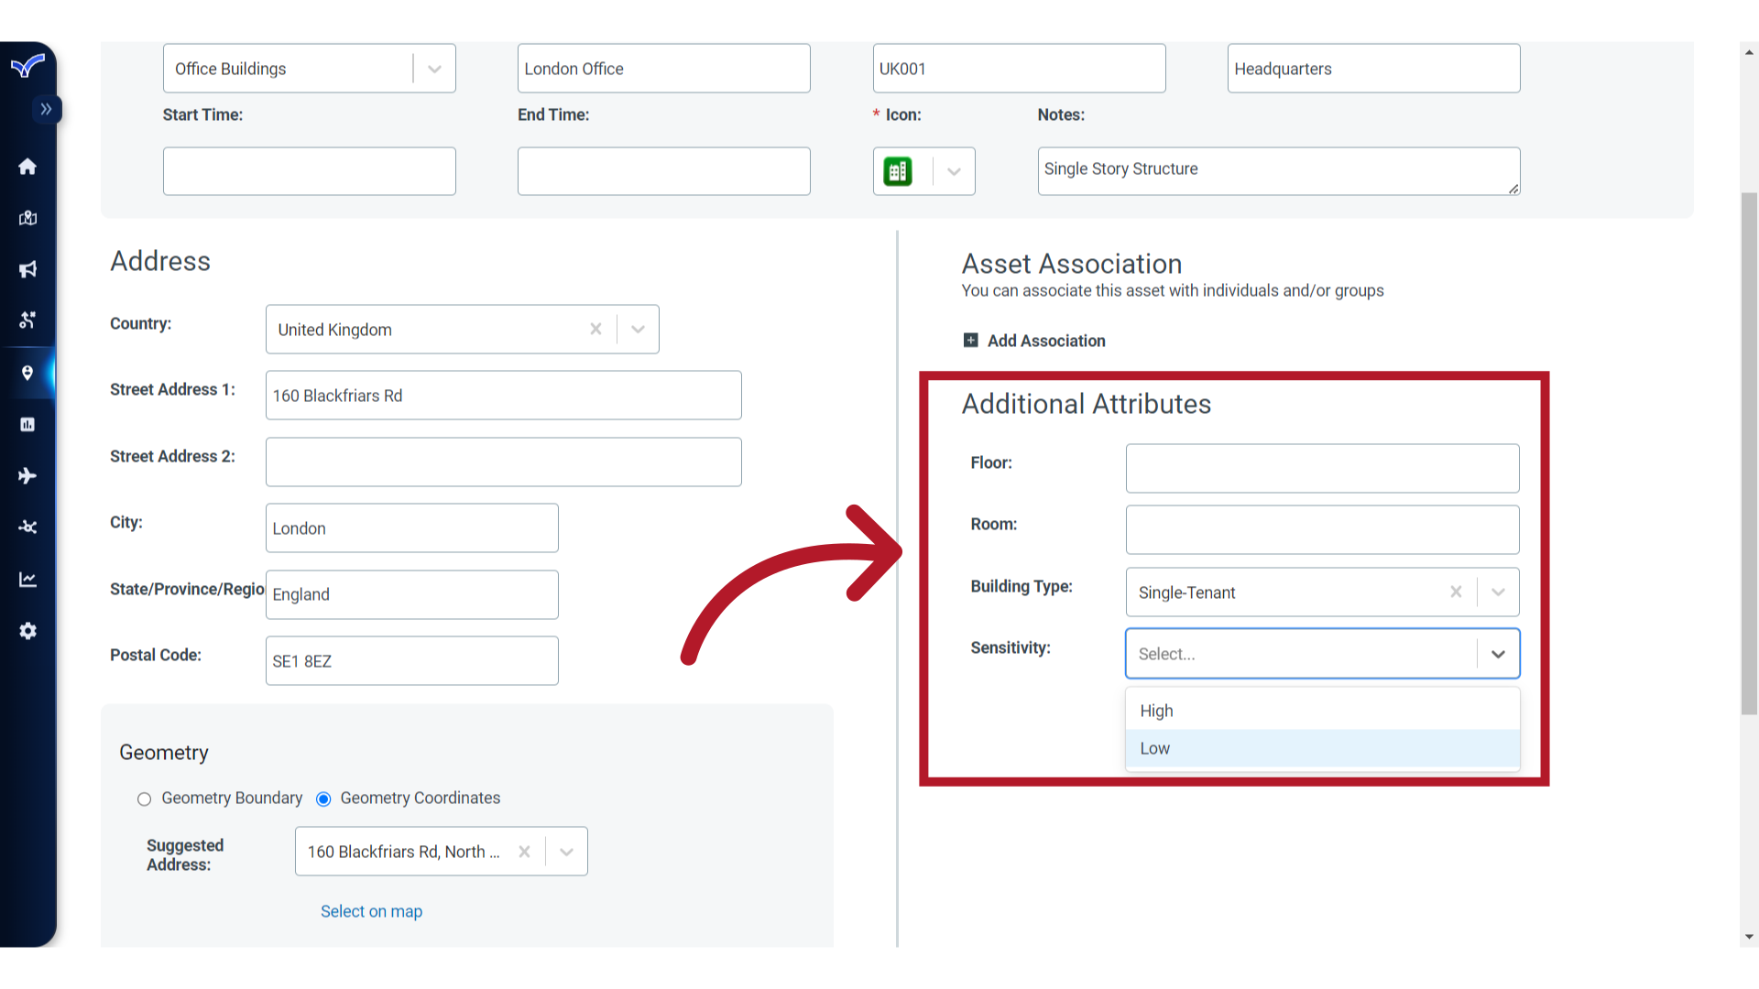Open the Office Buildings dropdown arrow

coord(434,69)
